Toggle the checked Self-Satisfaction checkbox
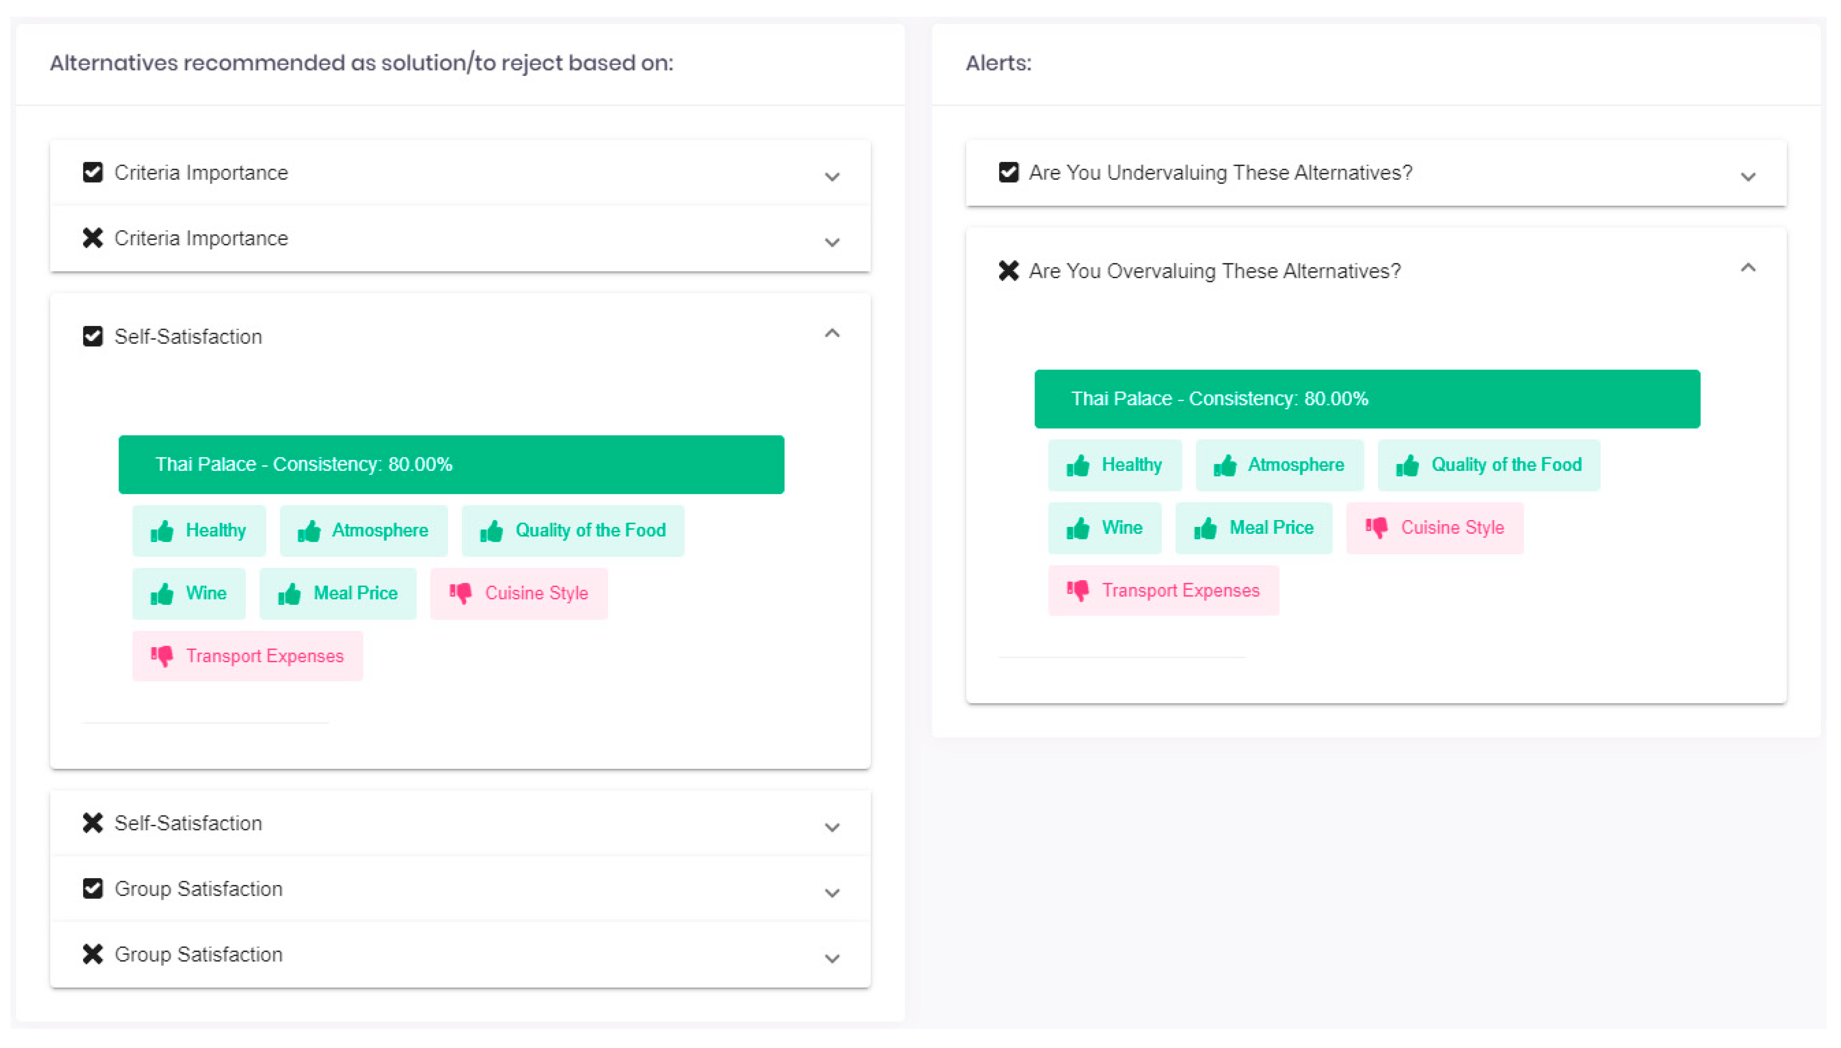1841x1048 pixels. [x=93, y=336]
